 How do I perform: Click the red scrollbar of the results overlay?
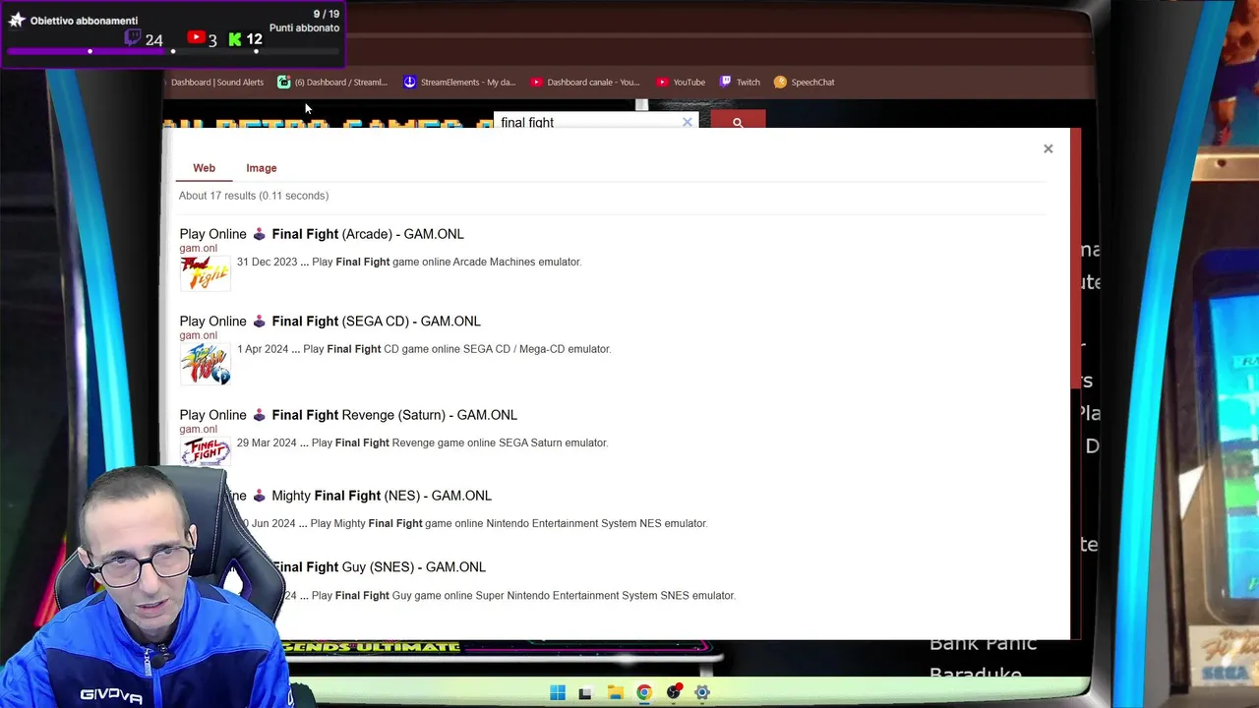pyautogui.click(x=1075, y=258)
